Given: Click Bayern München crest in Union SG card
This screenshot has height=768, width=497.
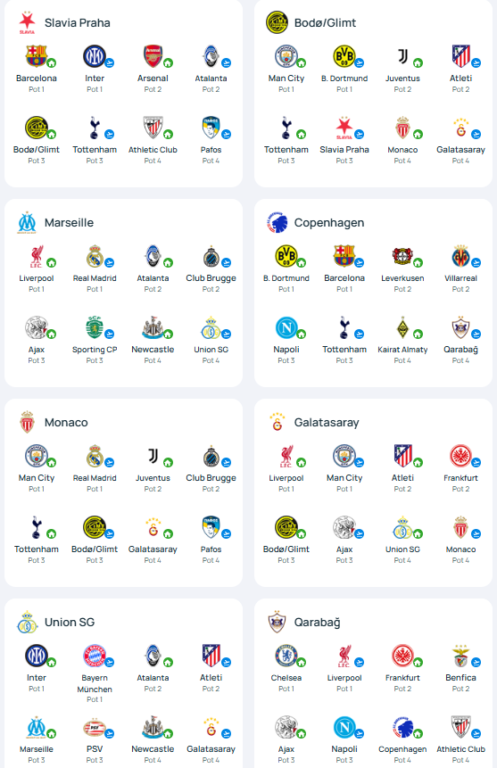Looking at the screenshot, I should click(x=94, y=656).
